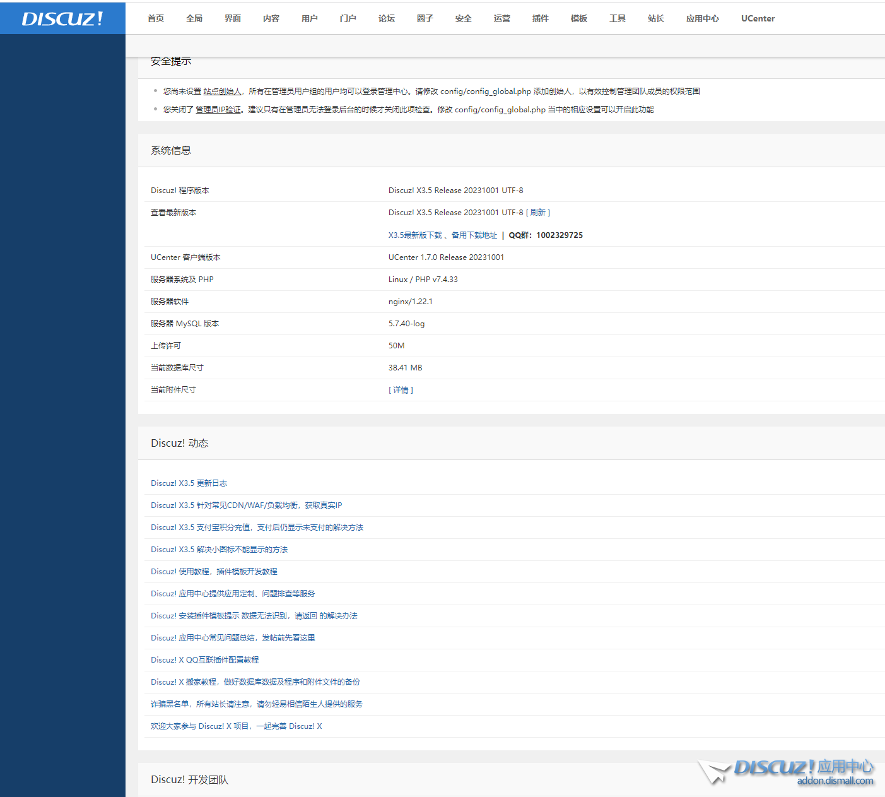
Task: Click the Discuz! logo in header
Action: click(62, 18)
